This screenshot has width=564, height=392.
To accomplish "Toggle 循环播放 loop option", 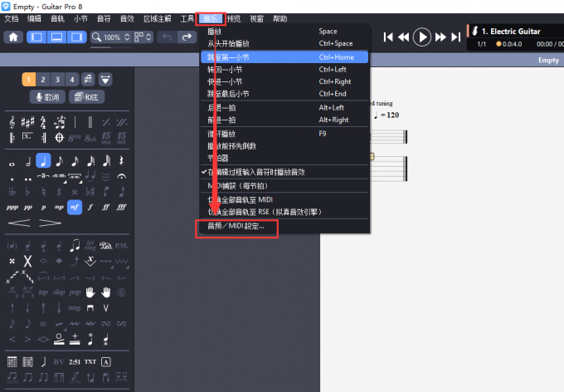I will pyautogui.click(x=284, y=134).
